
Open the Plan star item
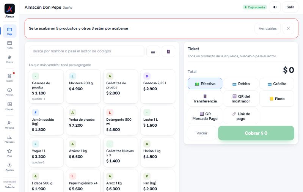point(9,153)
